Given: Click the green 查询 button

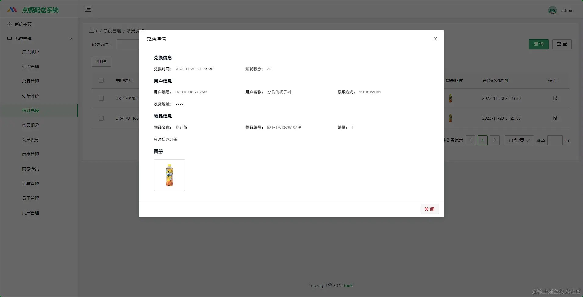Looking at the screenshot, I should pos(538,44).
